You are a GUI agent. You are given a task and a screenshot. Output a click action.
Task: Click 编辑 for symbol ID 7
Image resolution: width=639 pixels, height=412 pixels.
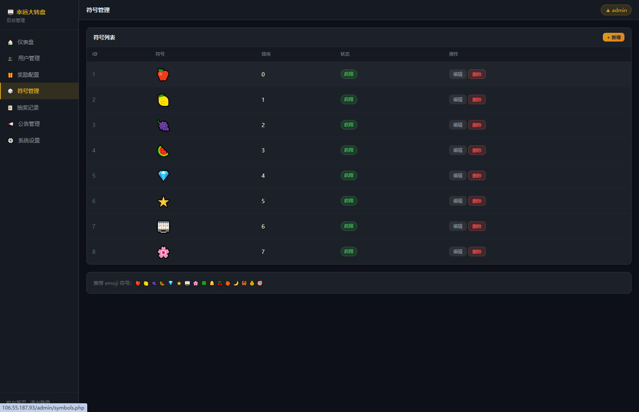point(458,226)
